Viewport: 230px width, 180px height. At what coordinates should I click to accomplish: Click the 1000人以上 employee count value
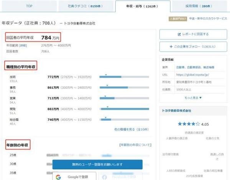[x=184, y=89]
